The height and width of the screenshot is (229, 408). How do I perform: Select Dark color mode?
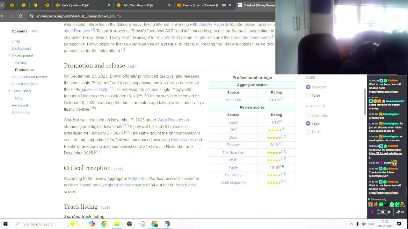click(308, 132)
